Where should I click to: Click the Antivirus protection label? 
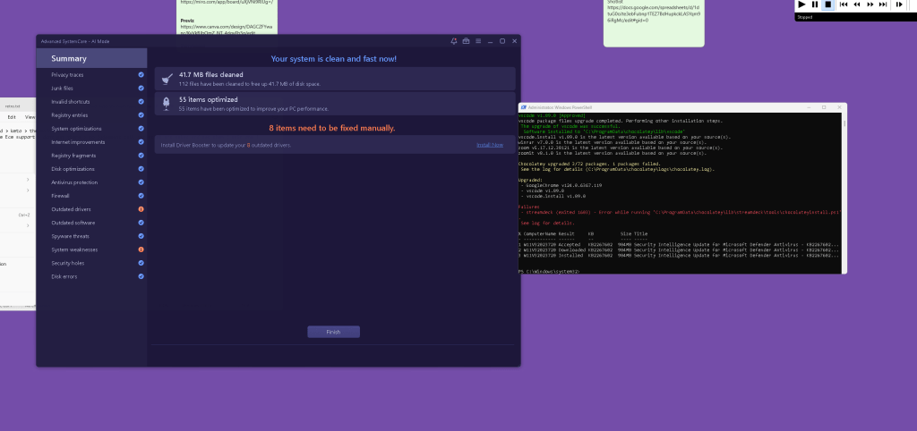click(74, 182)
